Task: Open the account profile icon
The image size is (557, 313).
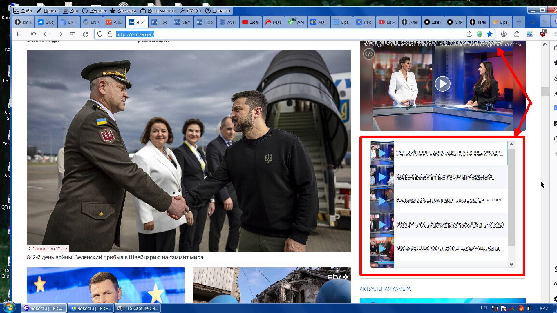Action: click(x=504, y=34)
